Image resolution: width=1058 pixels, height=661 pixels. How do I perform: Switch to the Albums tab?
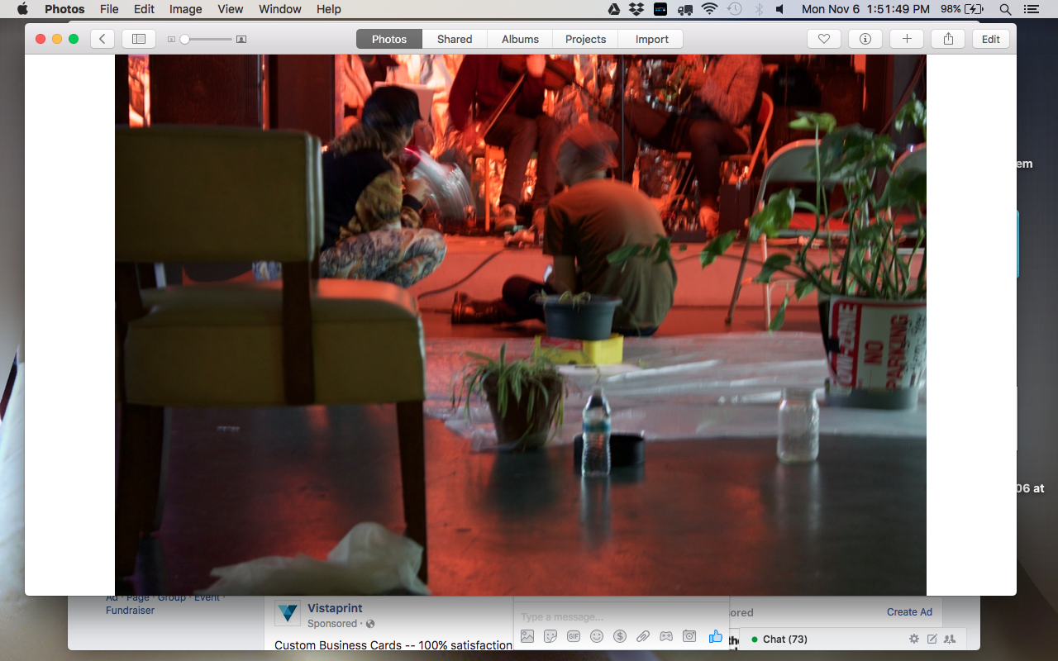pyautogui.click(x=520, y=39)
